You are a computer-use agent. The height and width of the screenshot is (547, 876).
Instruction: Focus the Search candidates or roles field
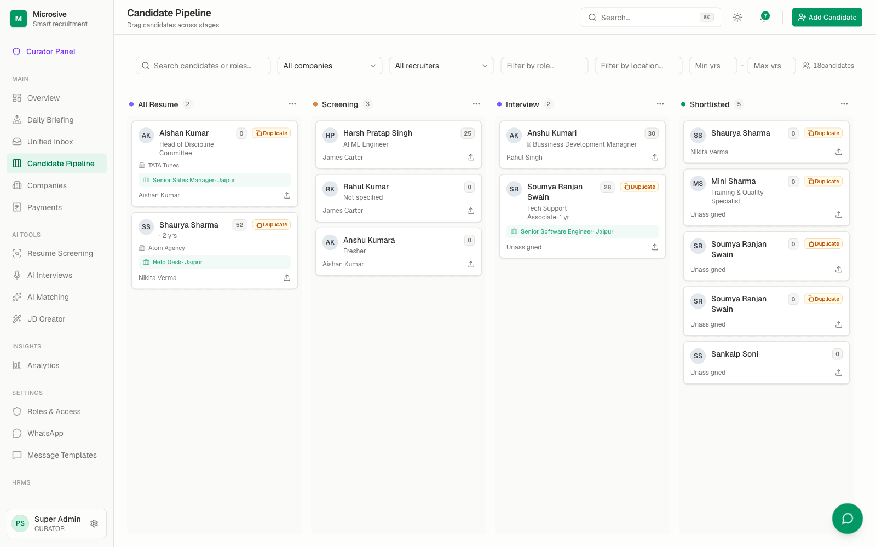click(203, 66)
